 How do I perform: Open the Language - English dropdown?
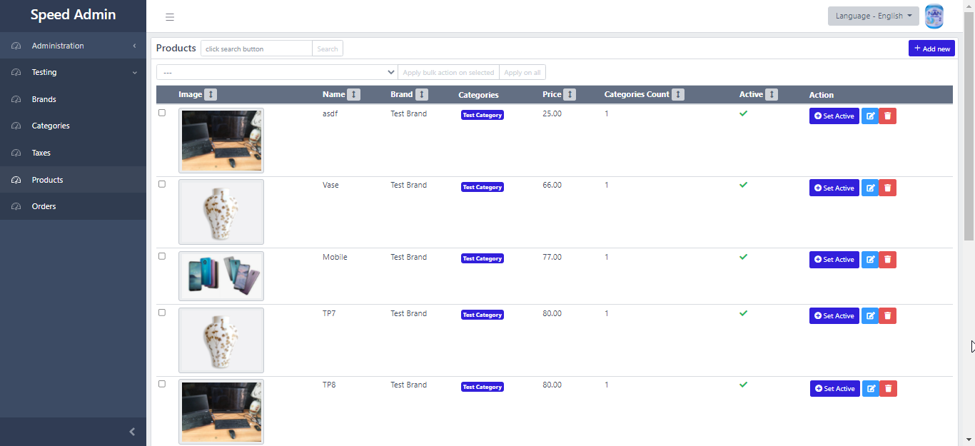coord(873,16)
